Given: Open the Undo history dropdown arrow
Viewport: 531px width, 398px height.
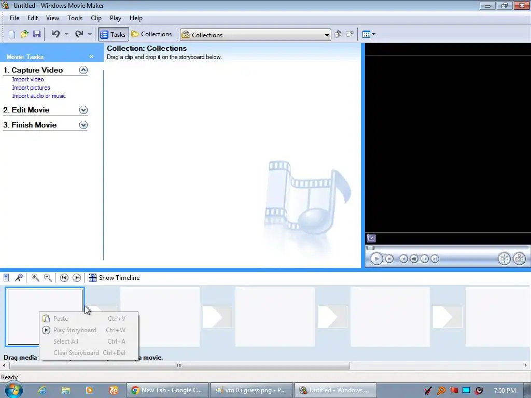Looking at the screenshot, I should click(x=66, y=34).
